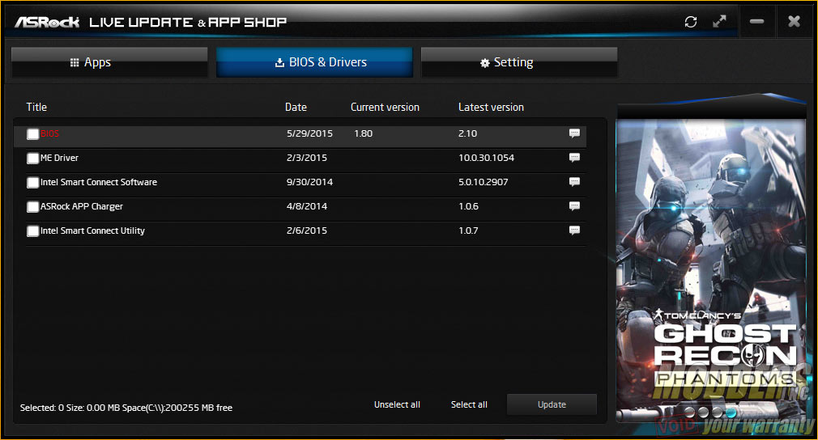
Task: Tick the Intel Smart Connect Software checkbox
Action: click(x=33, y=183)
